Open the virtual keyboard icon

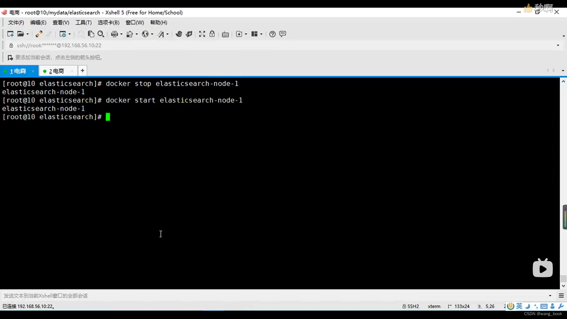point(225,34)
